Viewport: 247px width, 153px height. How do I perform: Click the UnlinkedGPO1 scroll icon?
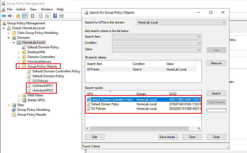(x=29, y=86)
